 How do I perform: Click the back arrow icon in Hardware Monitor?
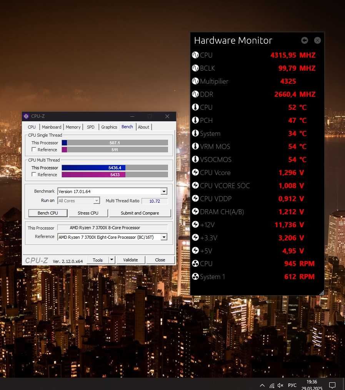pyautogui.click(x=304, y=40)
